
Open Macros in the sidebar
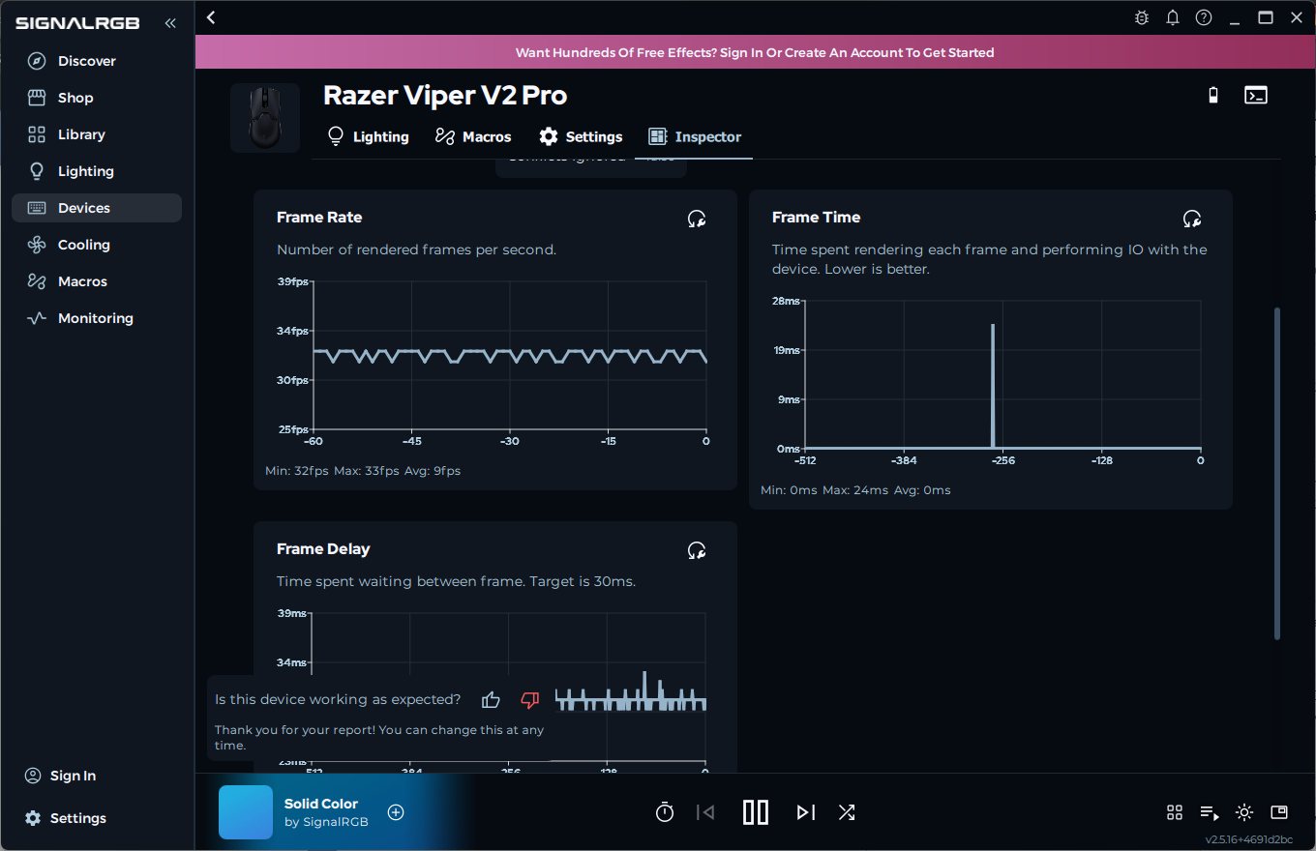click(97, 281)
